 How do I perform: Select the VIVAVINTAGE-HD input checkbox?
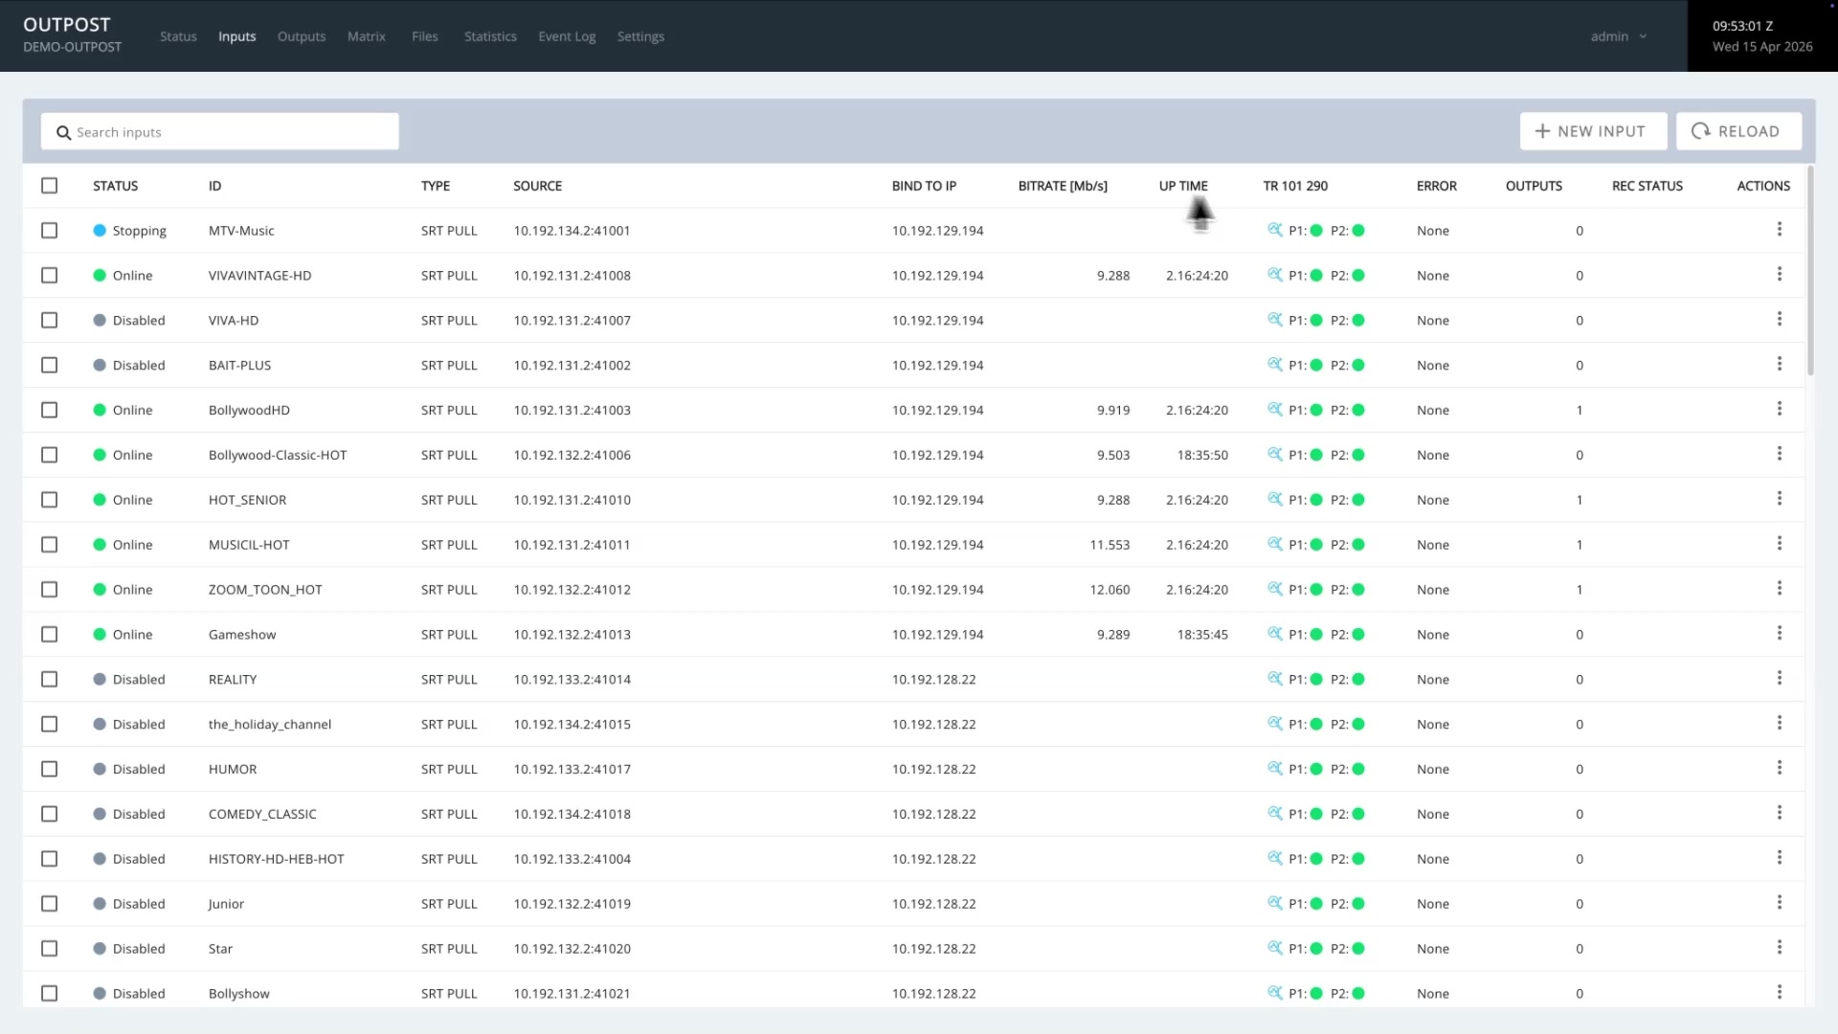point(50,276)
